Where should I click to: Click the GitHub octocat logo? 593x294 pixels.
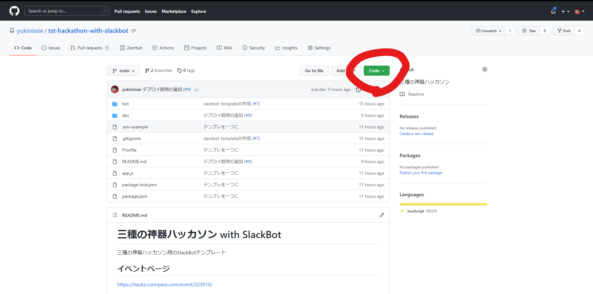(x=14, y=11)
